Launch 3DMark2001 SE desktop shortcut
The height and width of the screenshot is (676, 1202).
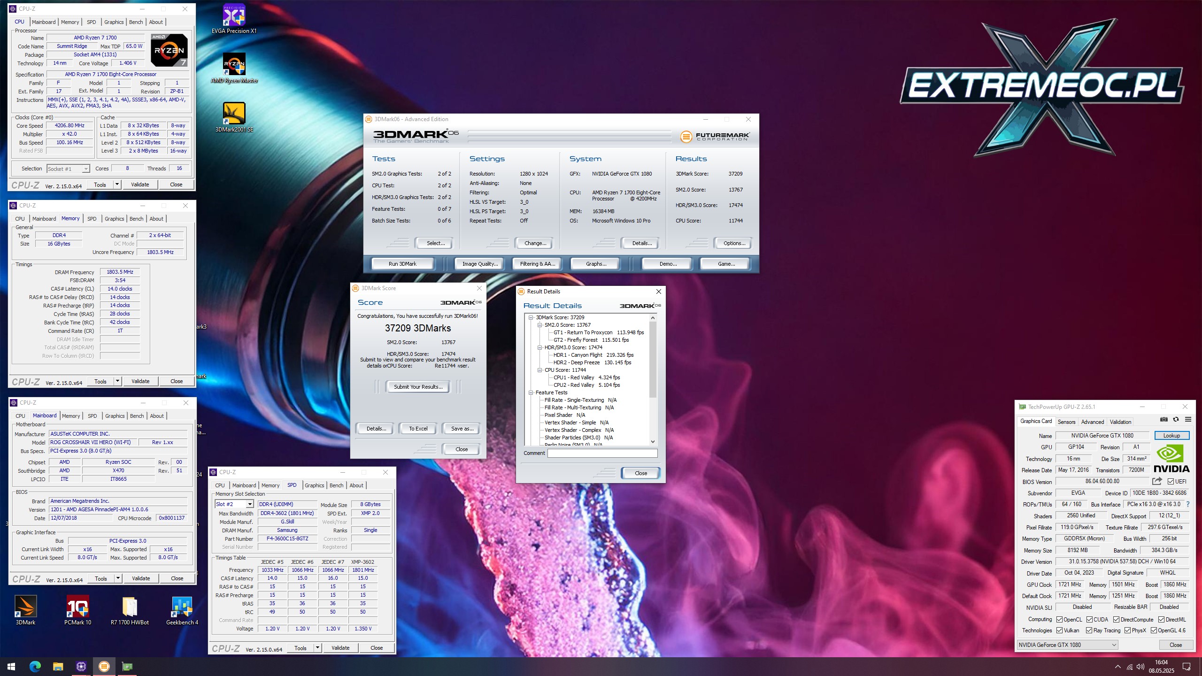point(234,117)
